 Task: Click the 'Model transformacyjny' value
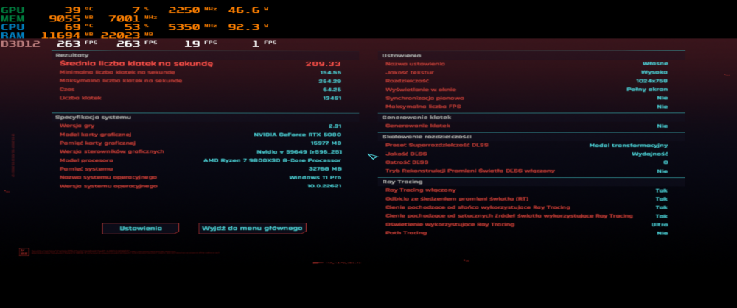(x=629, y=146)
